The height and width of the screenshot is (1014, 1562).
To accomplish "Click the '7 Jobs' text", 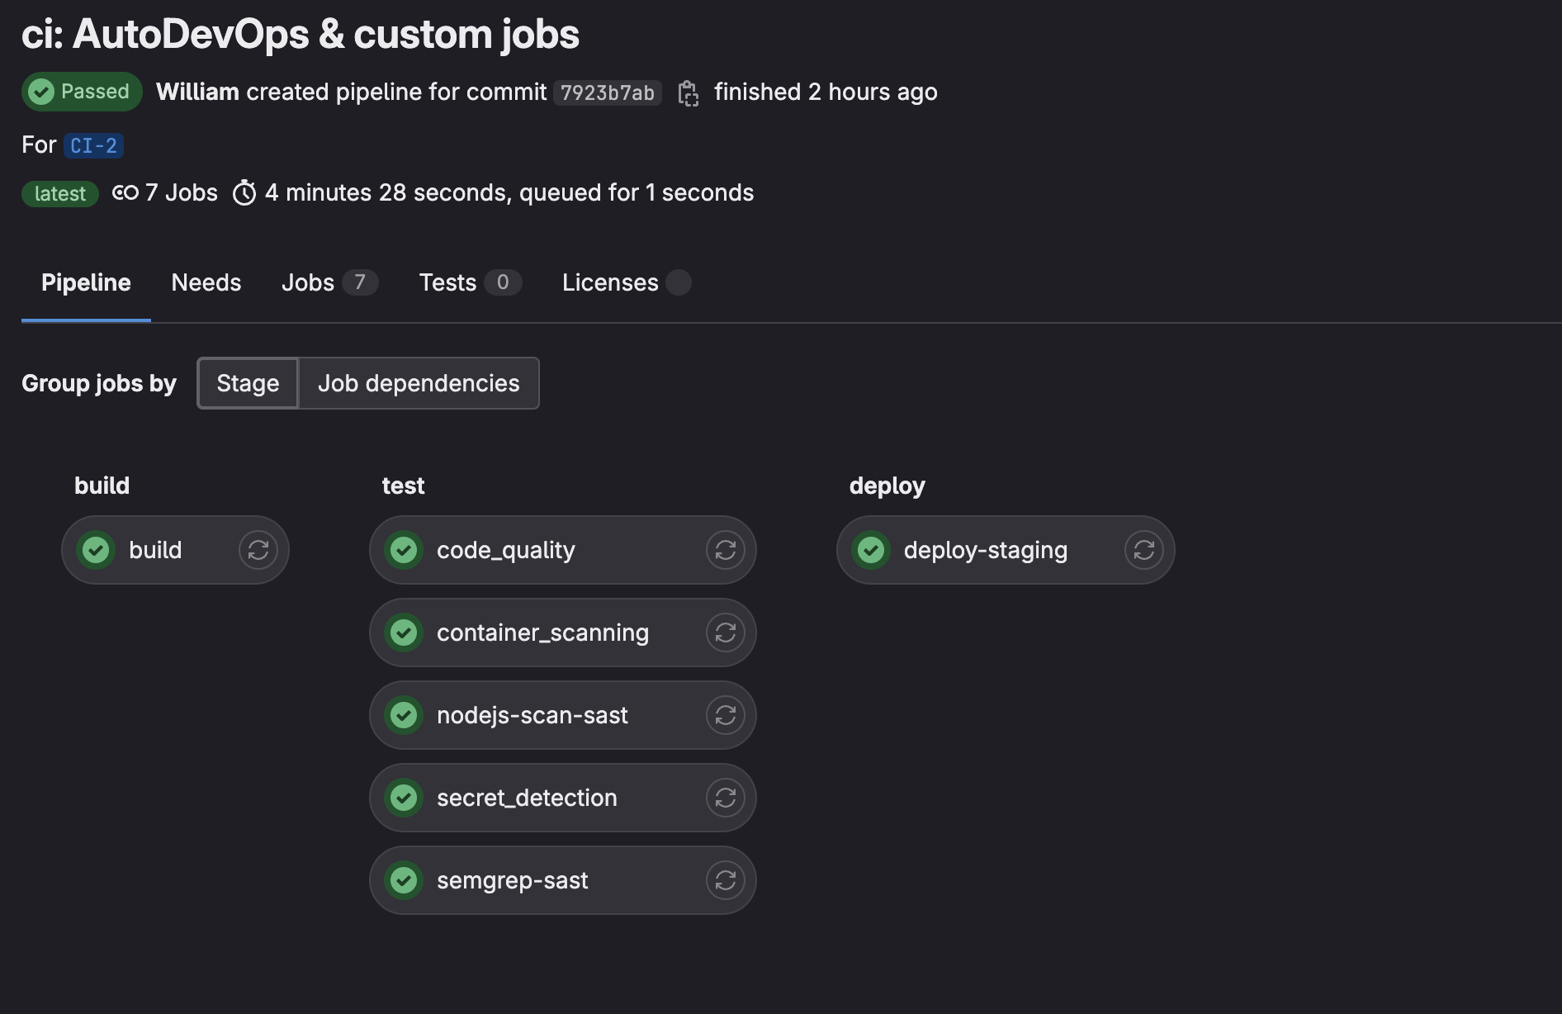I will pyautogui.click(x=182, y=193).
